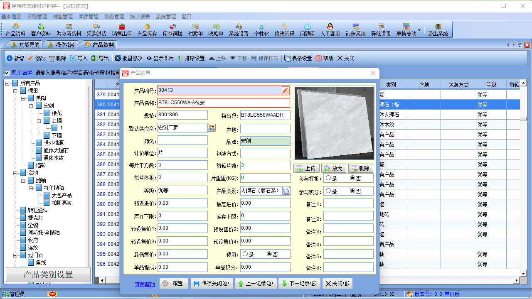Screen dimensions: 532x299
Task: Click the 下一记录 next record button
Action: click(x=299, y=283)
